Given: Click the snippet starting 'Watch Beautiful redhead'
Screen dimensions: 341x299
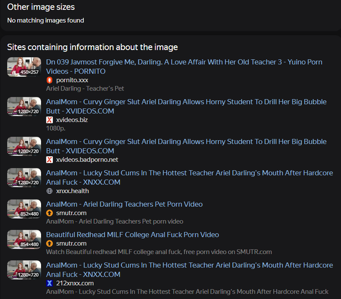Looking at the screenshot, I should coord(159,252).
